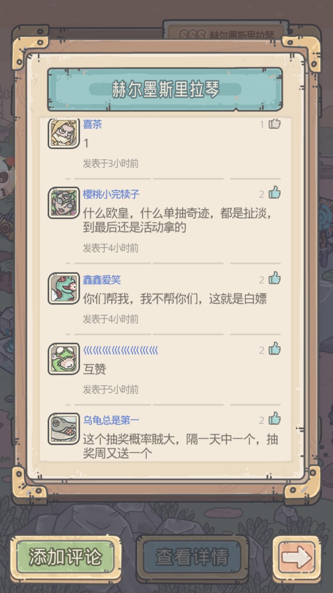
Task: Open 鑫鑫爱笑's zombie dinosaur avatar
Action: [x=64, y=288]
